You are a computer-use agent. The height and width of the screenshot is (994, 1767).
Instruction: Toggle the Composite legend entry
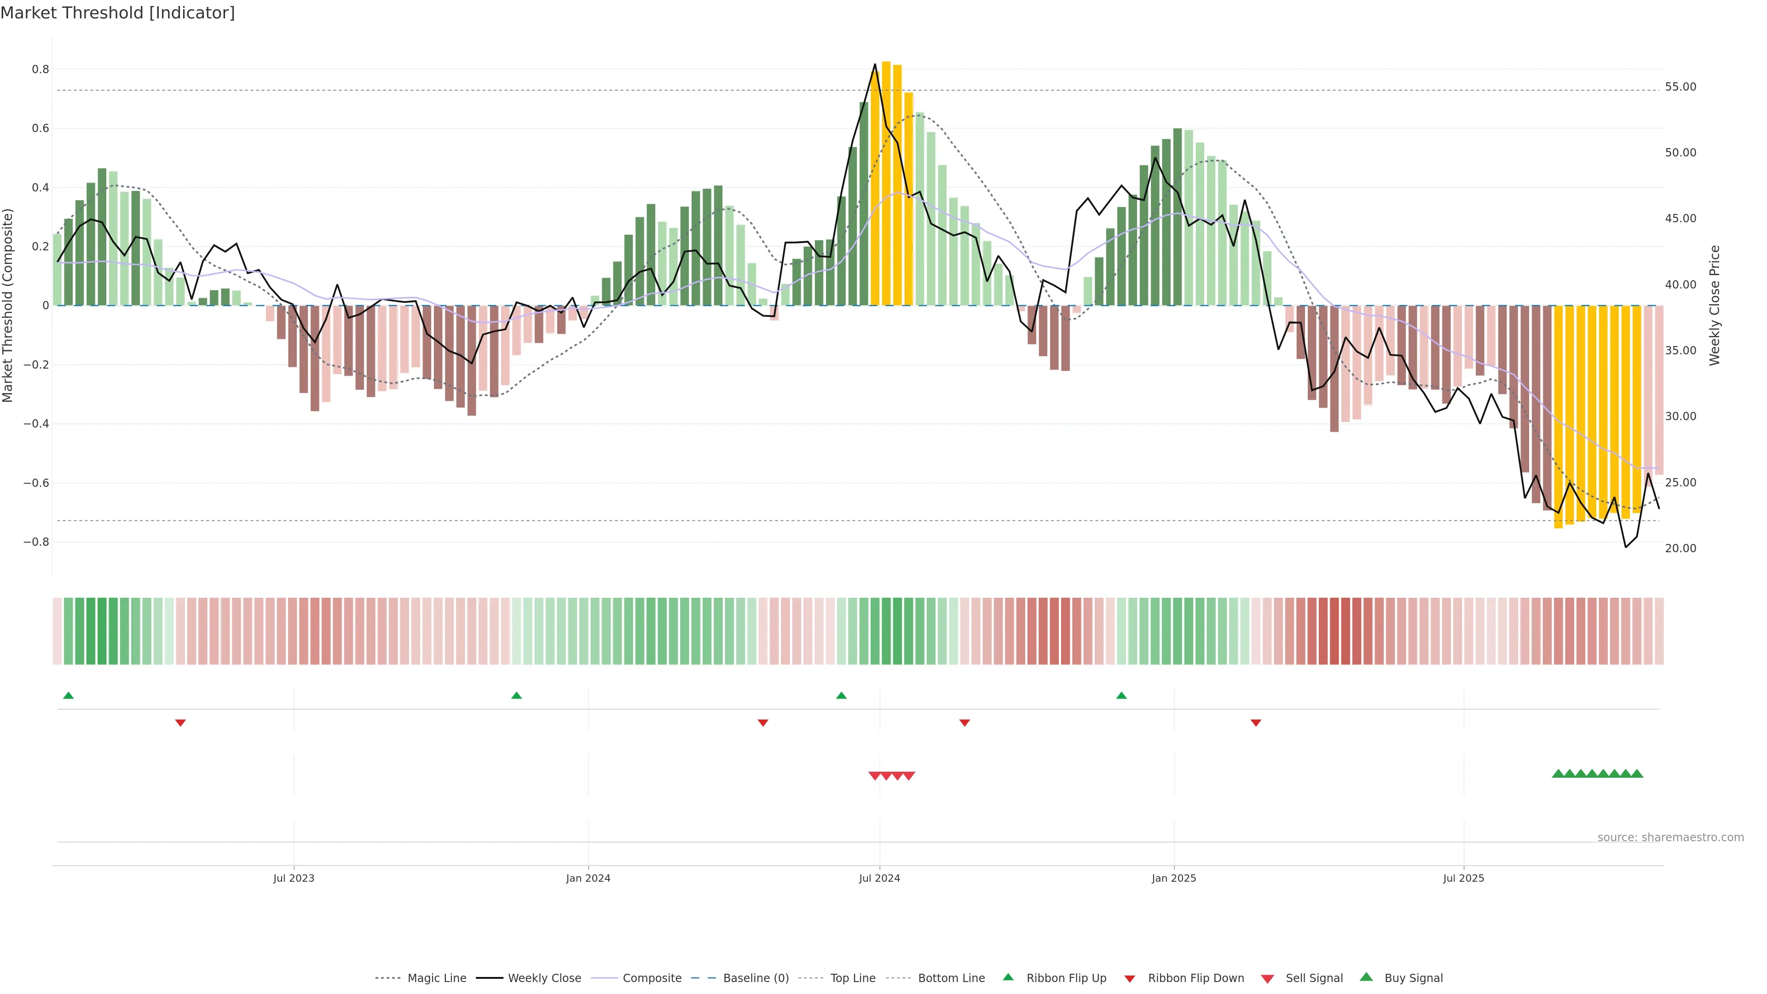(652, 977)
